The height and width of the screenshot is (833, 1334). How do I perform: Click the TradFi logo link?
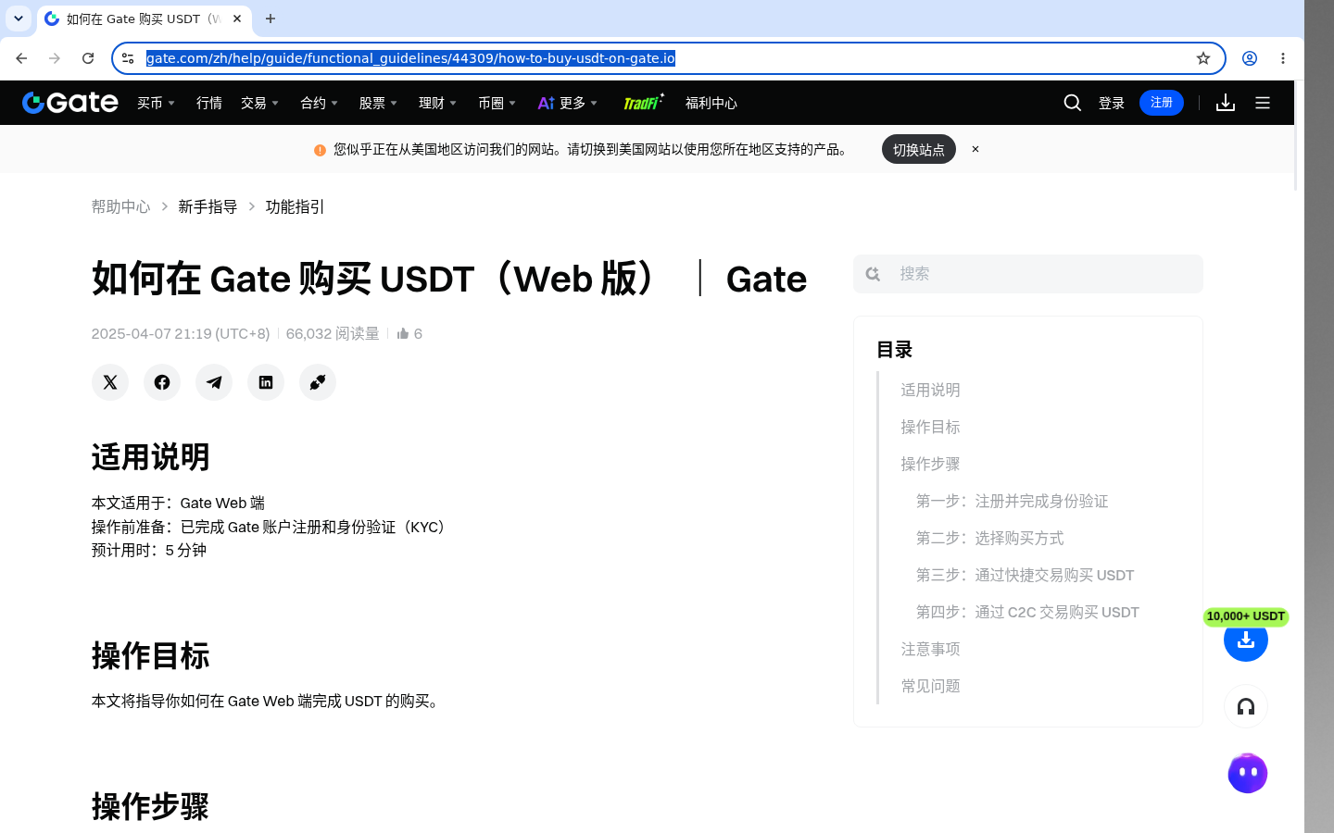(643, 103)
